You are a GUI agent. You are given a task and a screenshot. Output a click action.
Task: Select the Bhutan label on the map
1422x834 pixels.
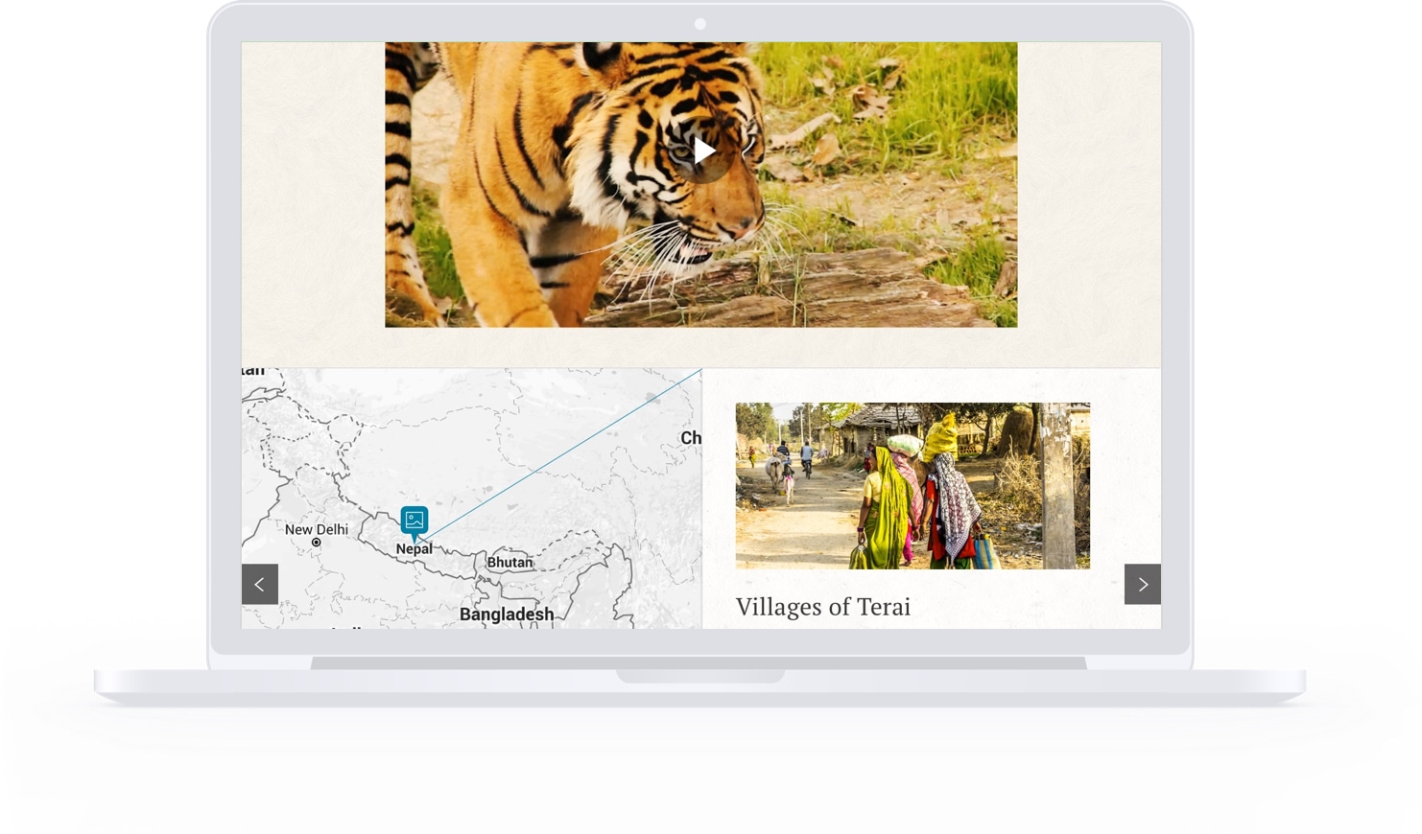point(510,562)
